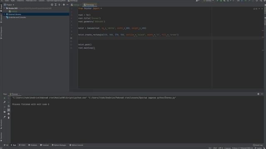
Task: Click the Python interpreter status entry
Action: [243, 148]
